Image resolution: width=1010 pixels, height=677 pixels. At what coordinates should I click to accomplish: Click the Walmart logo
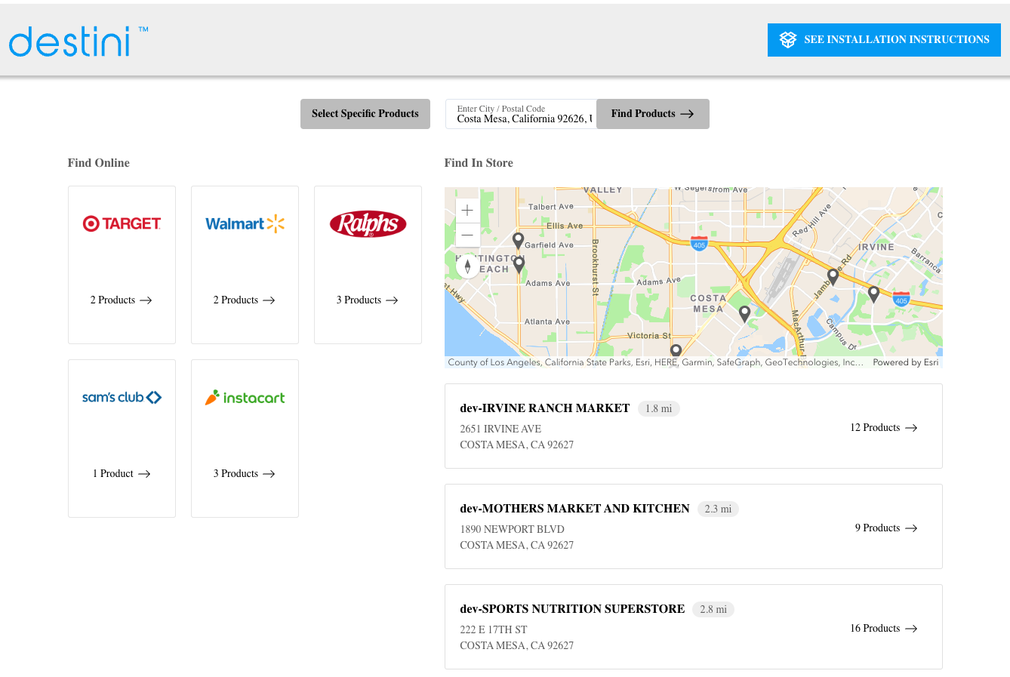(x=245, y=223)
